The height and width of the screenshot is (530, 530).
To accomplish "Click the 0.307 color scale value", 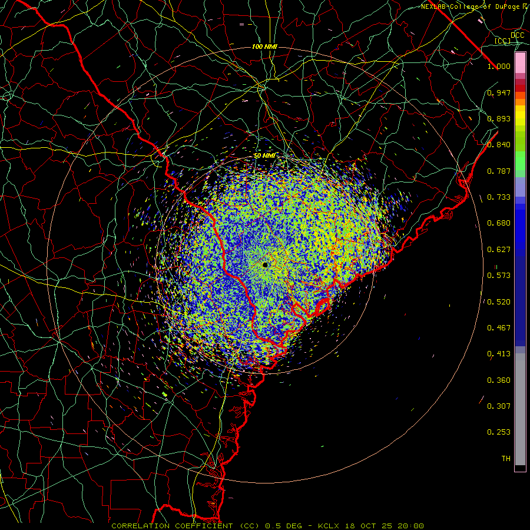I will (x=499, y=406).
